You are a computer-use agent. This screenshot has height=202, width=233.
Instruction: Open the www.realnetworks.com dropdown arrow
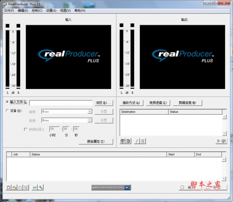[127, 187]
